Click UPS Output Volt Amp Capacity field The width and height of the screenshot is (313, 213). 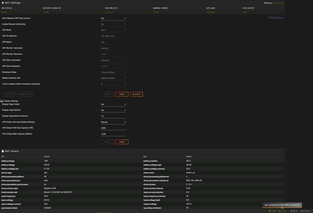(113, 128)
